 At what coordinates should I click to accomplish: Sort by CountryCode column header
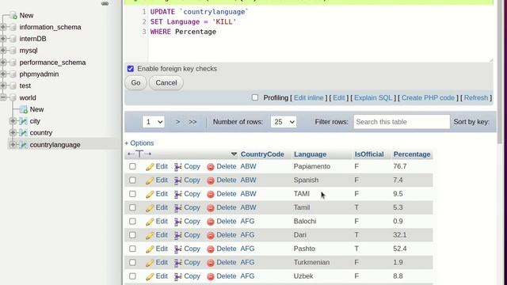(x=262, y=154)
